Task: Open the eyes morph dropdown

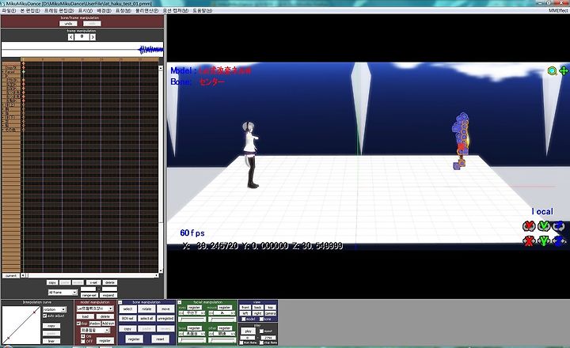Action: coord(192,312)
